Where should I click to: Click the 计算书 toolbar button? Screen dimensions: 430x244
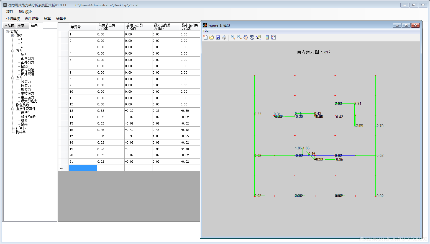pos(61,19)
